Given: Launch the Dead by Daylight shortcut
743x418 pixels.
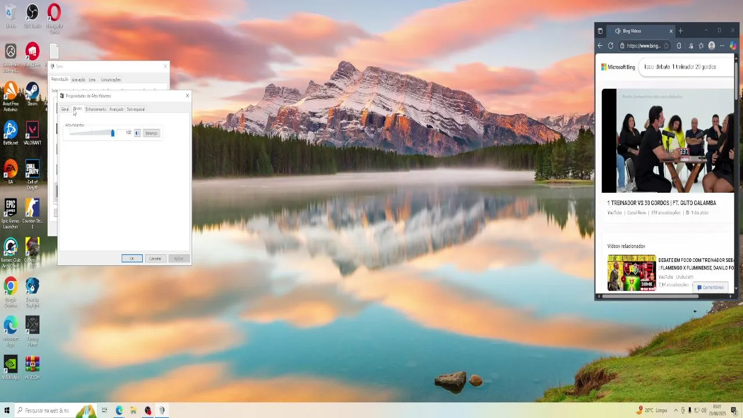Looking at the screenshot, I should [x=32, y=292].
